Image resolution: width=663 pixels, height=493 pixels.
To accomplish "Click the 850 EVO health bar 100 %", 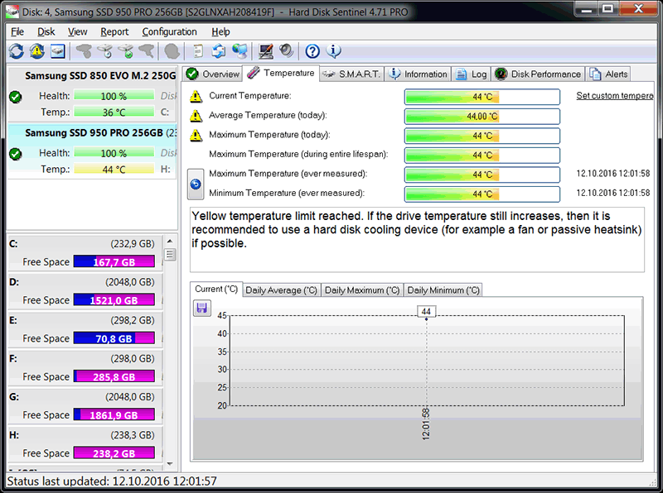I will [114, 96].
